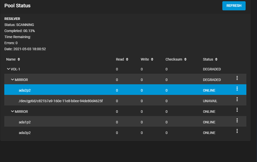Select the ada2p2 disk row
Screen dimensions: 257x162
25,90
